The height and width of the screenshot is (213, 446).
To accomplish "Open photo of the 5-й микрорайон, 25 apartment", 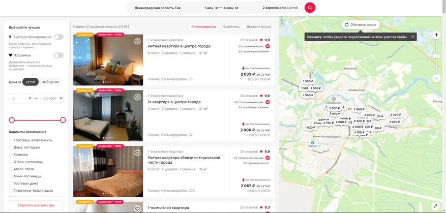I will tap(108, 59).
